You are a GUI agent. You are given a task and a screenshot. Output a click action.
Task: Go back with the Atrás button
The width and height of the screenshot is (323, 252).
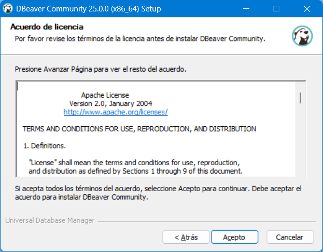pos(186,237)
